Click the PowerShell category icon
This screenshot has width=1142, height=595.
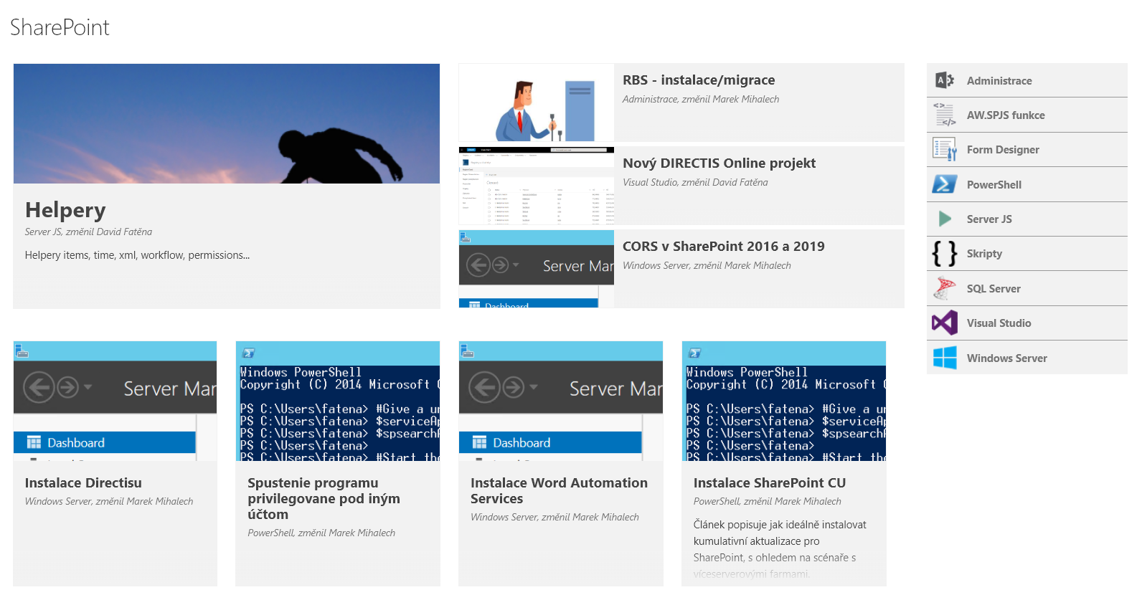[945, 184]
